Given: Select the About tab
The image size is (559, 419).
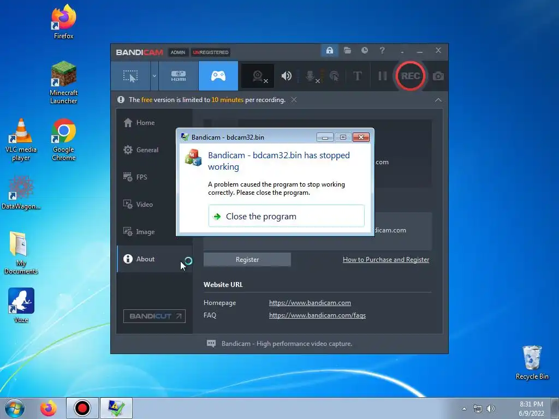Looking at the screenshot, I should click(154, 259).
